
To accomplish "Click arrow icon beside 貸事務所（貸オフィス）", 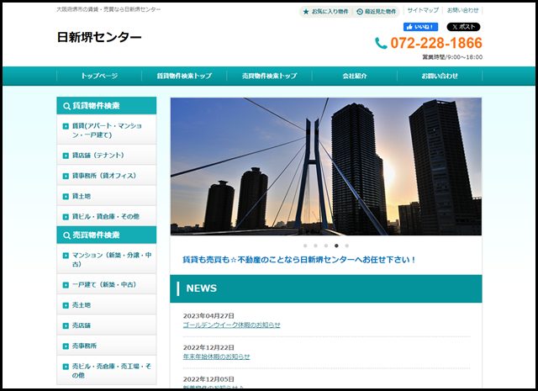I will point(66,176).
